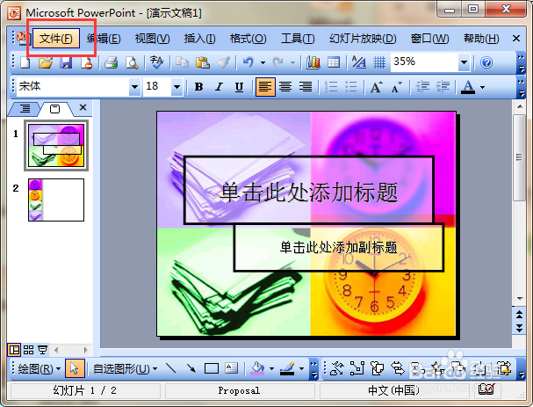Screen dimensions: 533x407
Task: Open the 幻灯片放映(D) menu
Action: pyautogui.click(x=363, y=39)
